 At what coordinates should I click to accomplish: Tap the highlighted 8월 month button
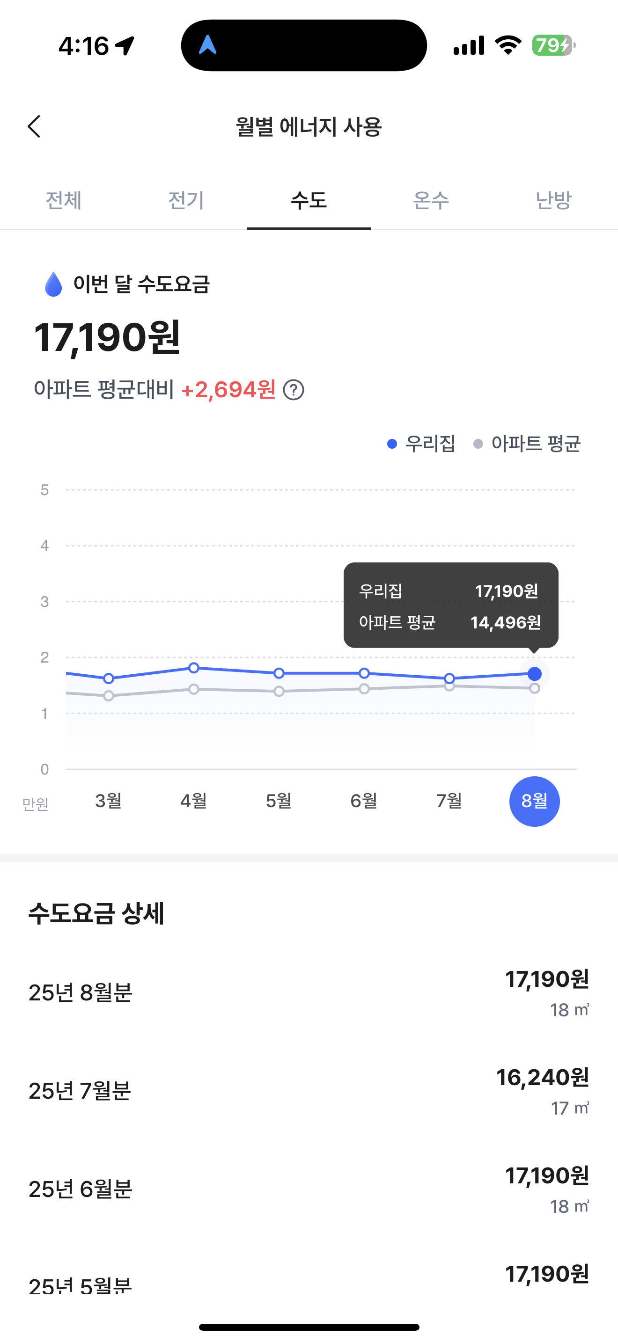pos(534,801)
